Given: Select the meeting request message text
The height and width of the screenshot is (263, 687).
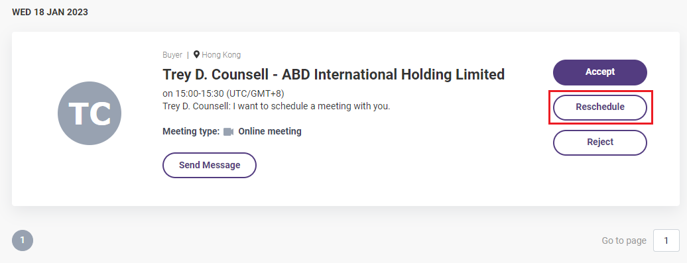Looking at the screenshot, I should (276, 106).
